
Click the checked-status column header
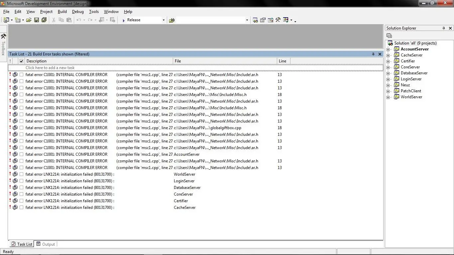[x=22, y=61]
